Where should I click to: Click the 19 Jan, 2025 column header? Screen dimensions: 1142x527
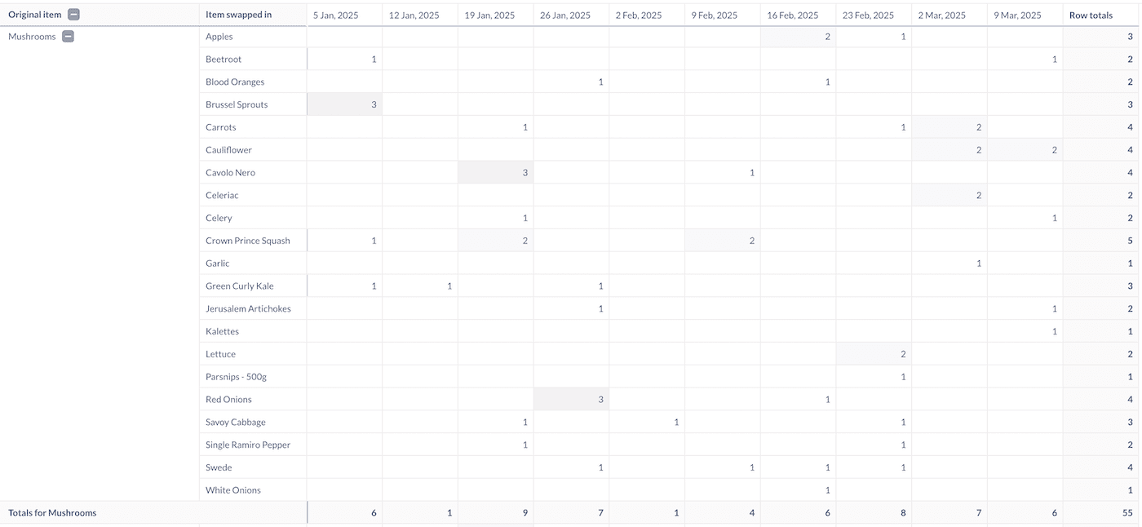489,15
